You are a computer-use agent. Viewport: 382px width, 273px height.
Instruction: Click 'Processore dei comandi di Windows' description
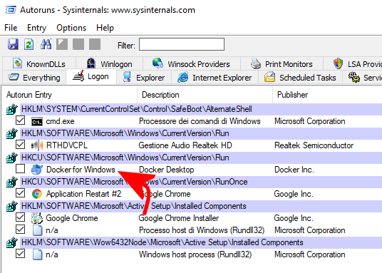(x=200, y=121)
